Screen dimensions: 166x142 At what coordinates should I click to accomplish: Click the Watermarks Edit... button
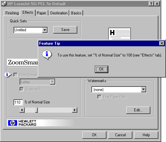click(x=138, y=110)
